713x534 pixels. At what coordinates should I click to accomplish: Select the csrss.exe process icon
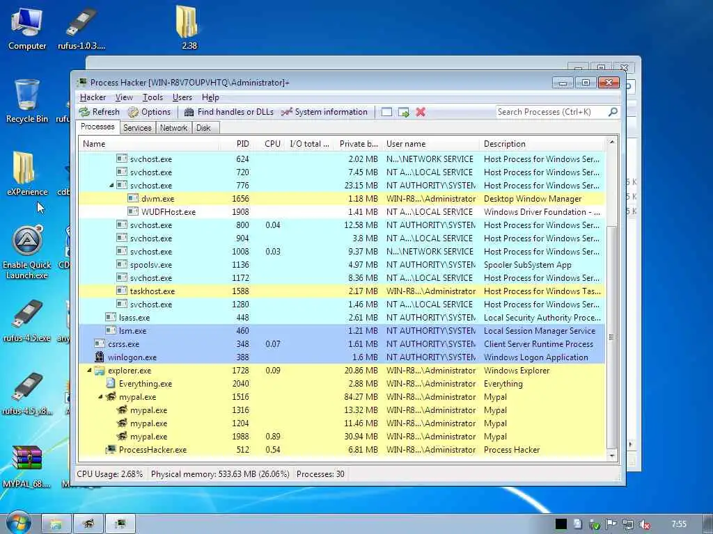[x=100, y=343]
